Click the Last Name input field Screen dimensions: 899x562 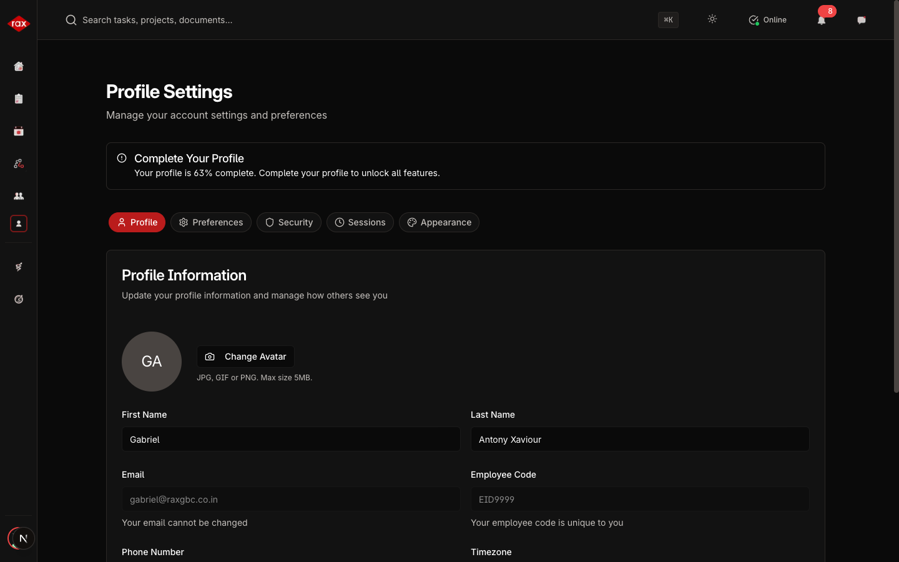tap(640, 440)
